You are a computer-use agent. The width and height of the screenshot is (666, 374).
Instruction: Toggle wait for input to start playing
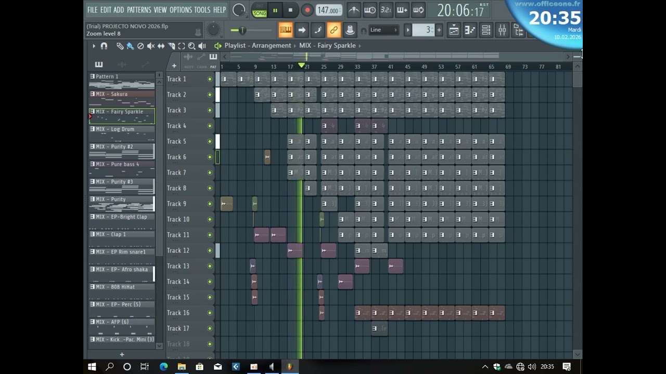click(370, 10)
